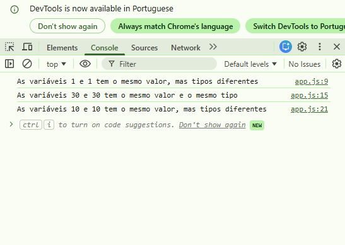Select log line 'As variáveis 30 e 30'

pos(127,95)
